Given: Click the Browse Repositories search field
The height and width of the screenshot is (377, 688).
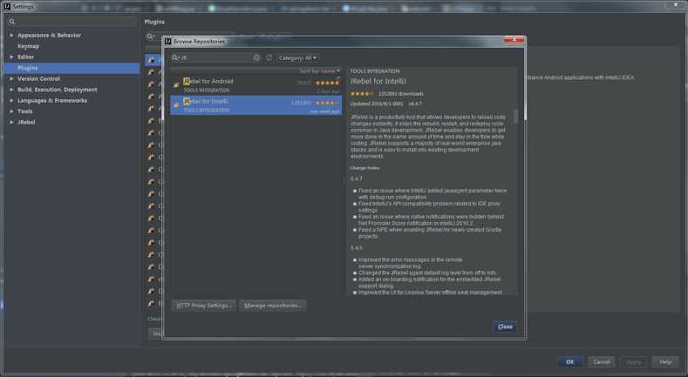Looking at the screenshot, I should pos(216,57).
